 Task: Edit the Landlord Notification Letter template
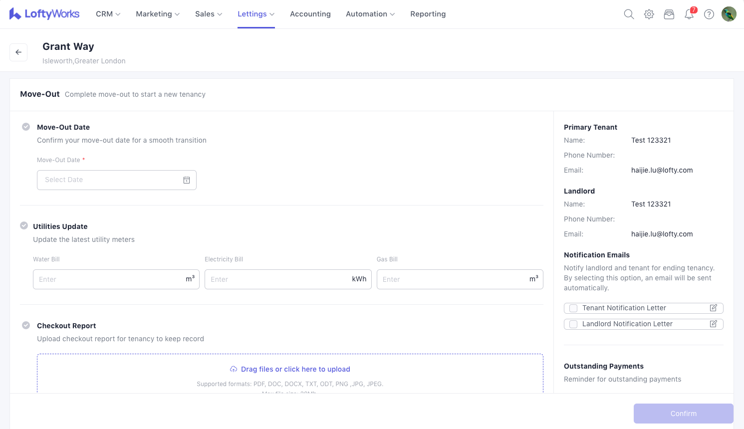[713, 324]
